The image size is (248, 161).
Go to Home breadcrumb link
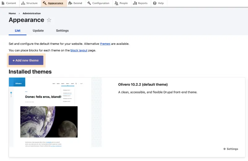click(x=12, y=13)
